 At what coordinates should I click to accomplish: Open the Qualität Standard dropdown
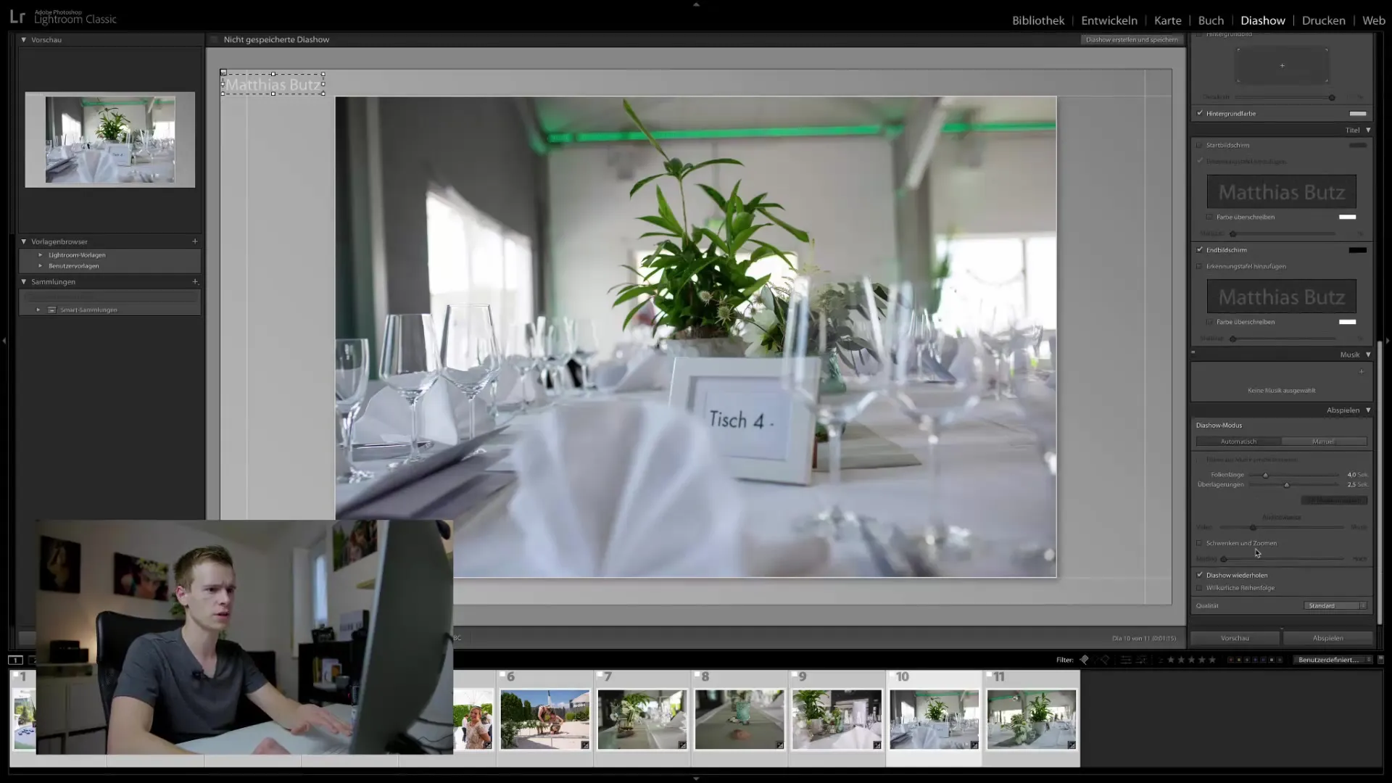[x=1335, y=606]
